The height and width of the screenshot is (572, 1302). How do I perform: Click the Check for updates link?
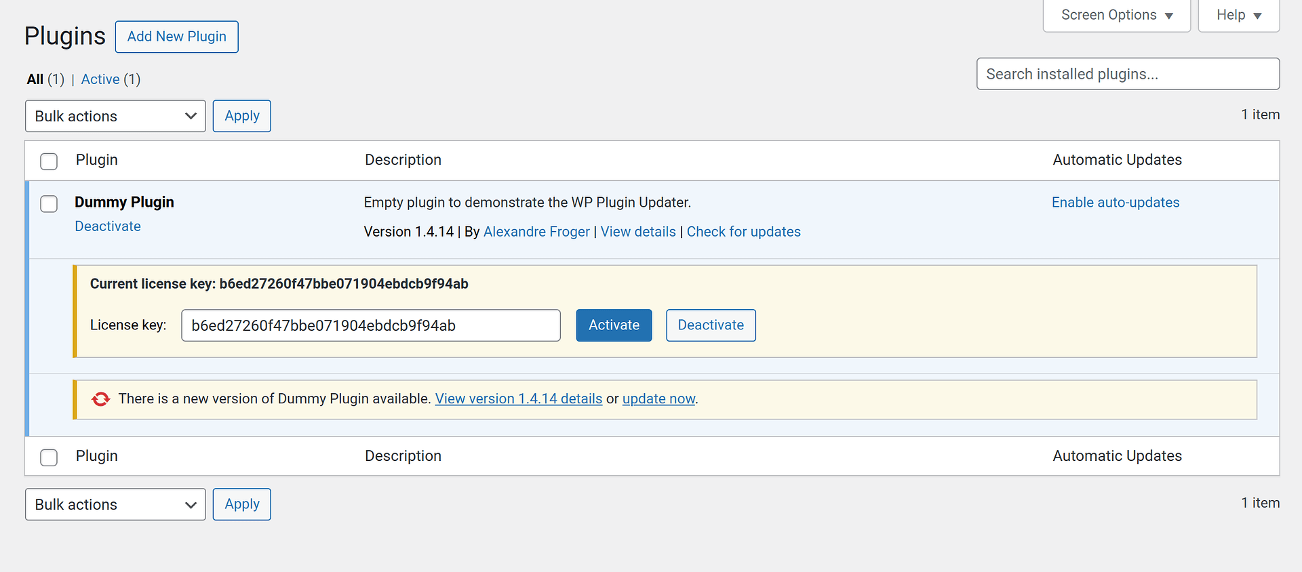tap(743, 232)
